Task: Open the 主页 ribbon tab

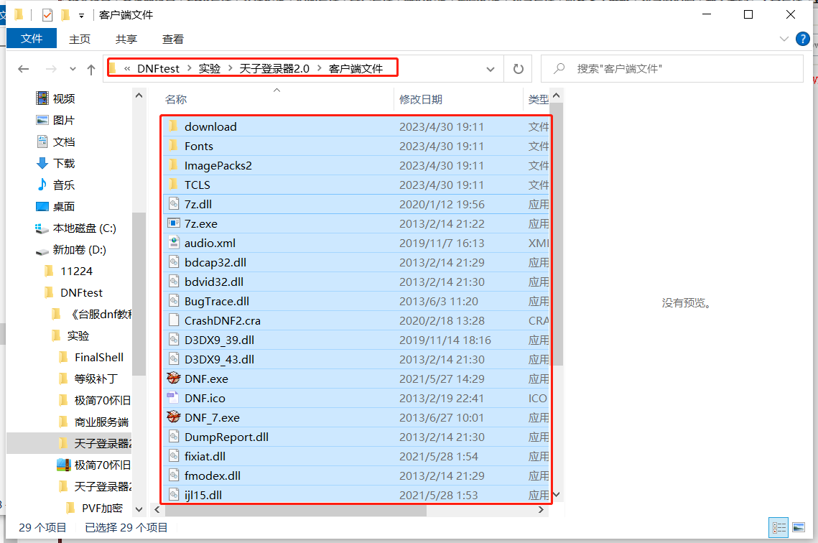Action: tap(80, 39)
